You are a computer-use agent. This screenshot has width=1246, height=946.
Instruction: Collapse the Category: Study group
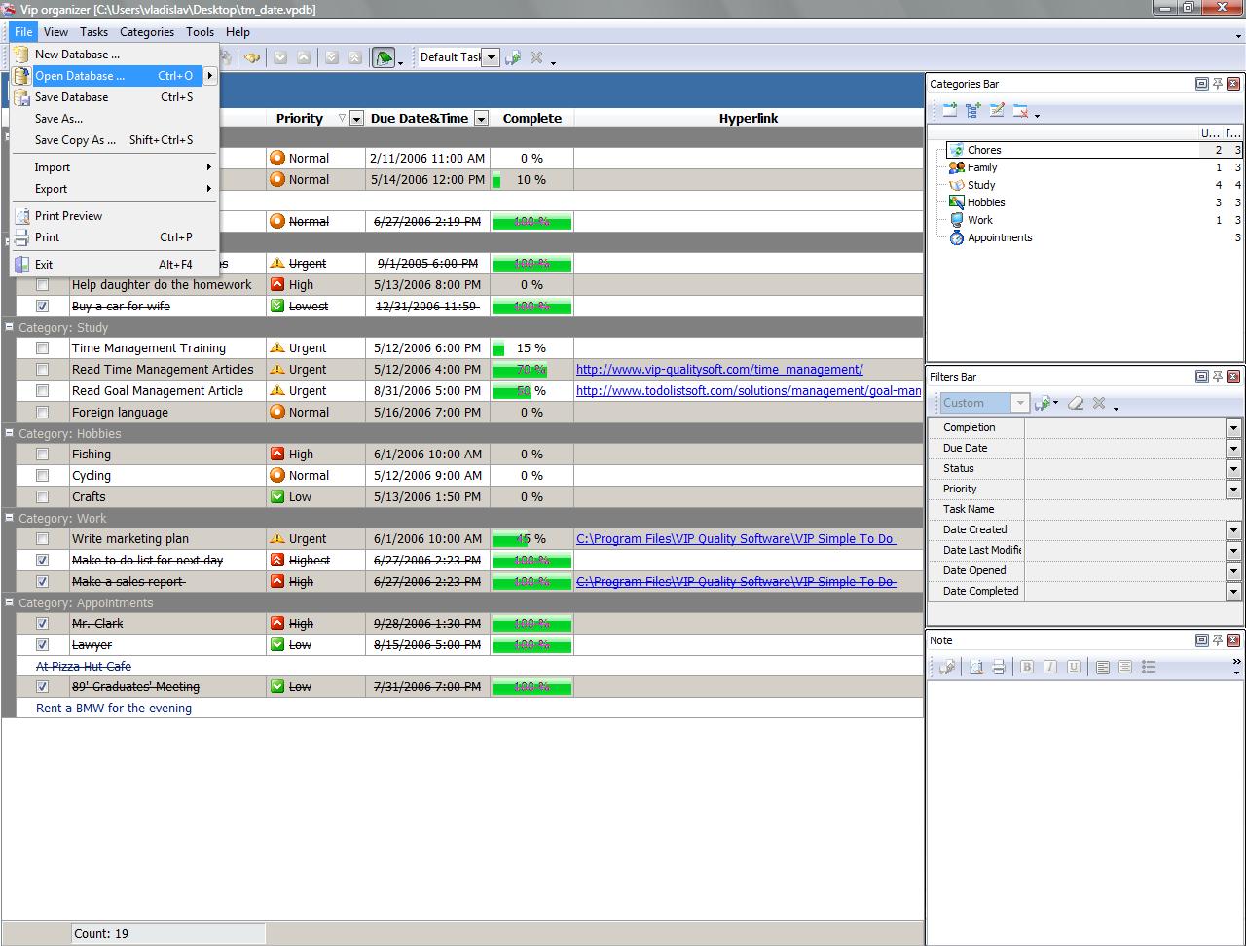coord(8,327)
